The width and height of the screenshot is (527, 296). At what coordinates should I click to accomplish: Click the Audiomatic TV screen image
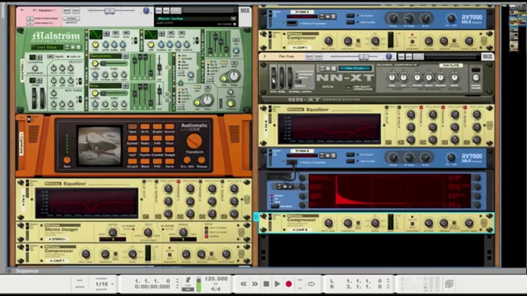tap(100, 146)
